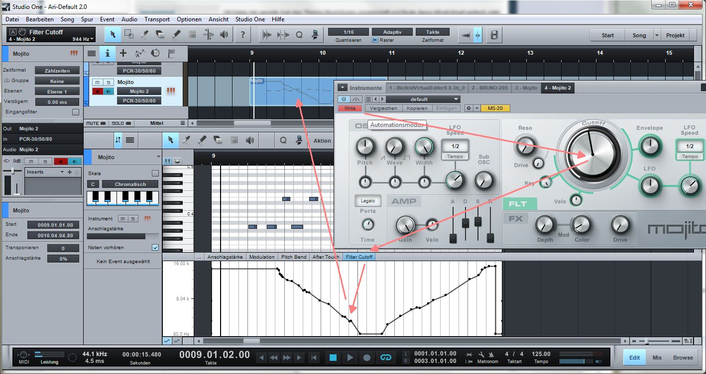Open the Spur menu
Viewport: 706px width, 374px height.
pyautogui.click(x=87, y=19)
